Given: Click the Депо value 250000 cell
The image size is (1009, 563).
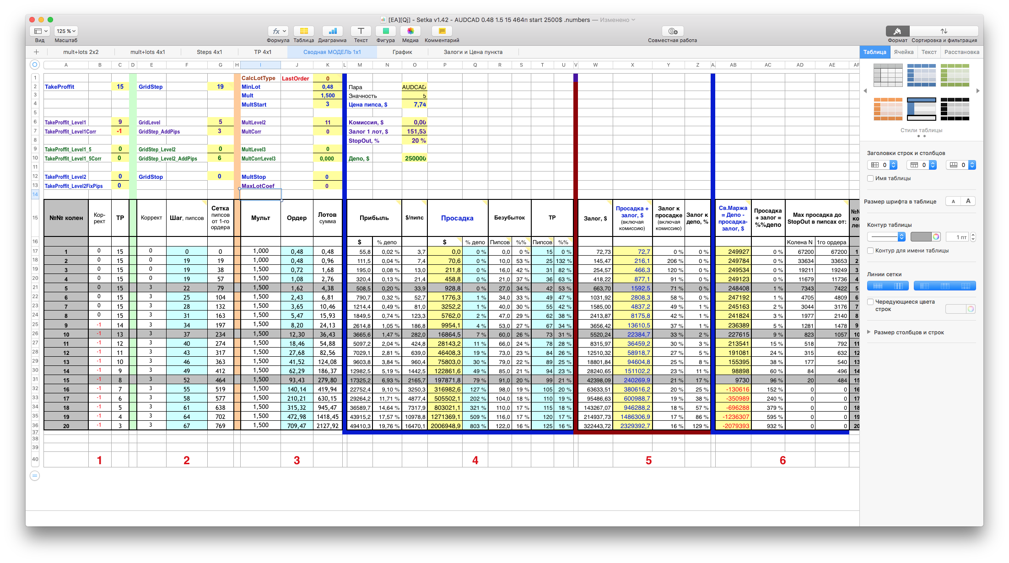Looking at the screenshot, I should (x=414, y=158).
